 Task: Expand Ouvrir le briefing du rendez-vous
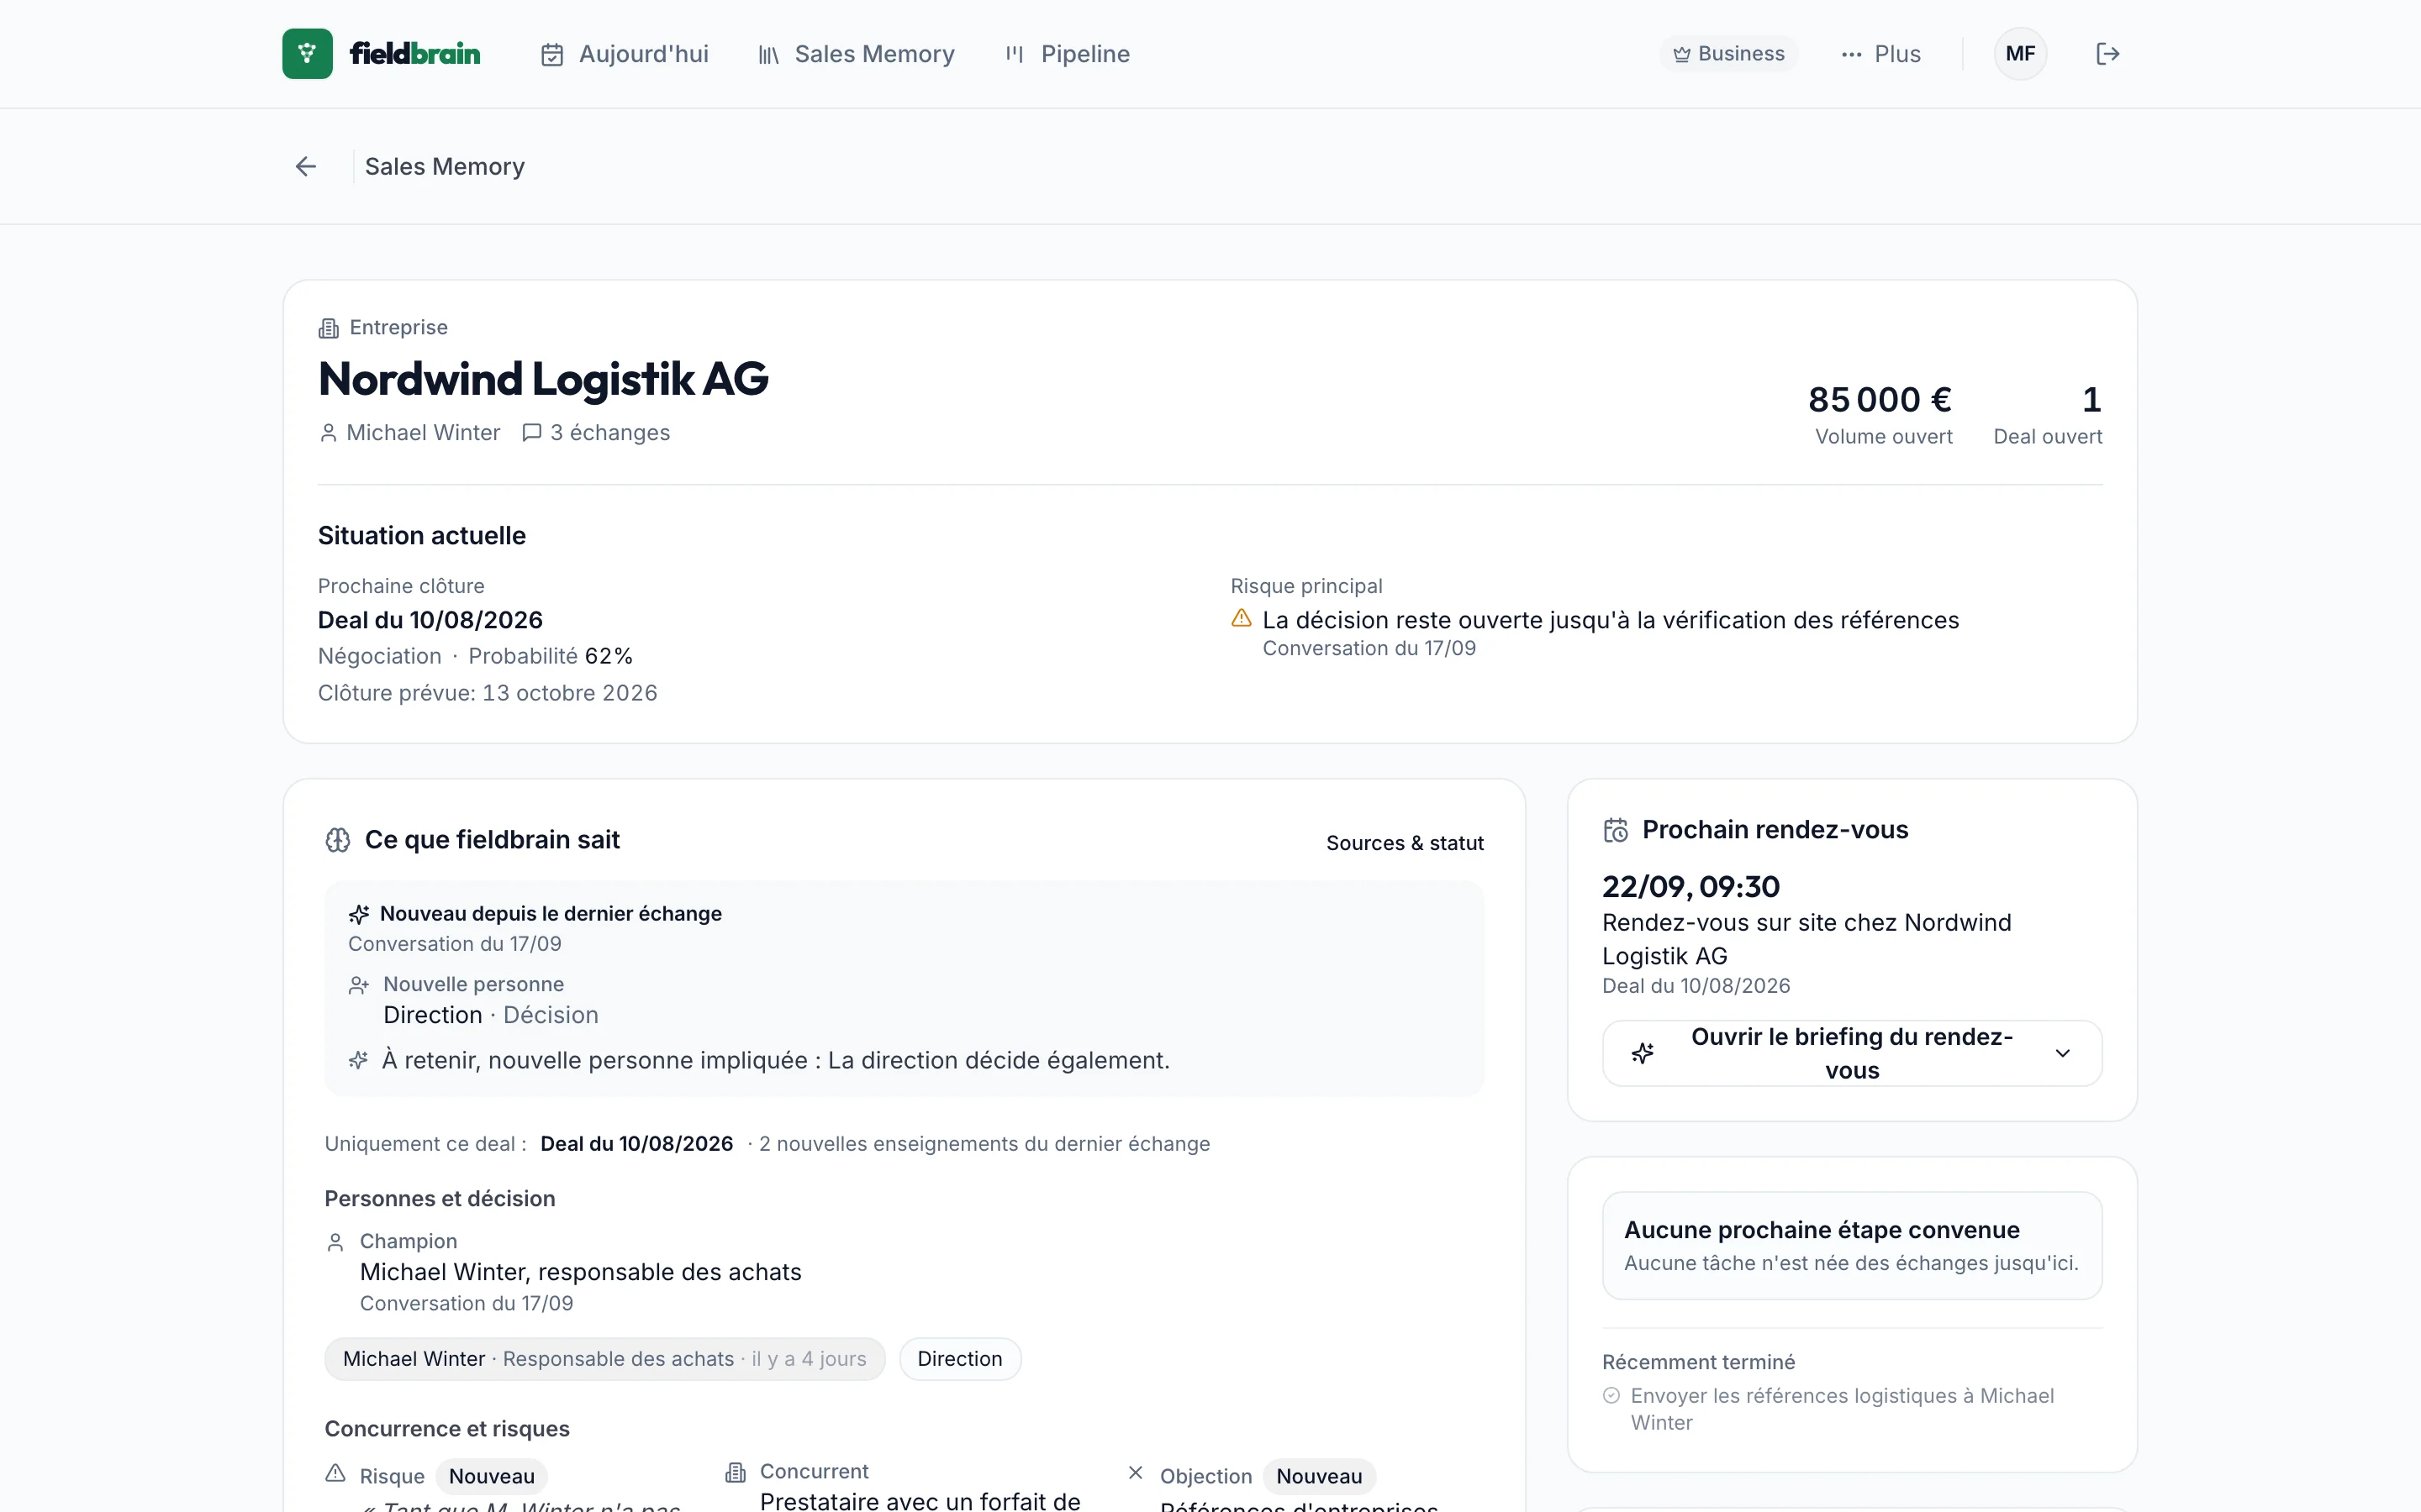click(1852, 1053)
